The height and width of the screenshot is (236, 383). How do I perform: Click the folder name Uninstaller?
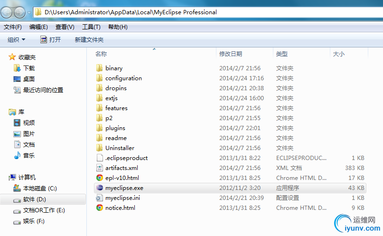point(120,148)
